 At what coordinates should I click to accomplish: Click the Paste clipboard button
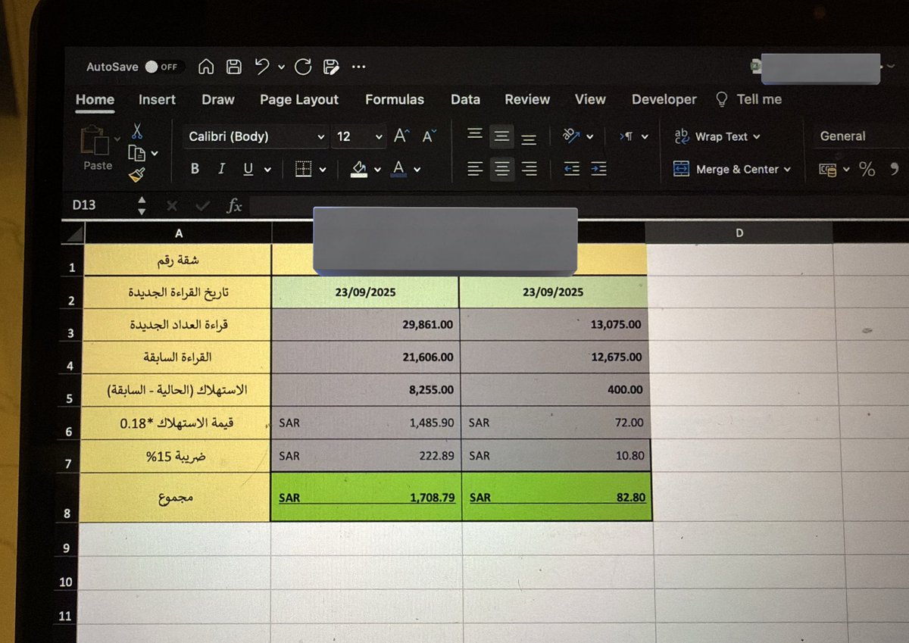97,148
